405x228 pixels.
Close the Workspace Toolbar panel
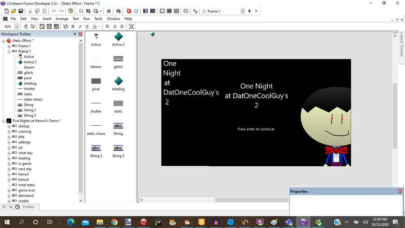[81, 34]
